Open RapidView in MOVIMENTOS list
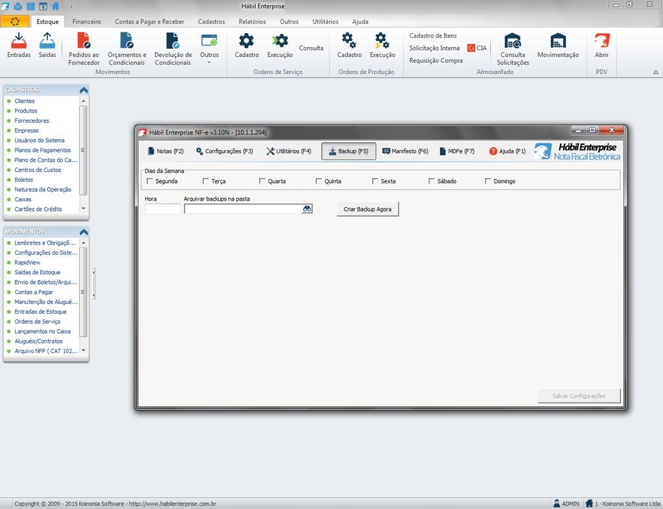 [x=27, y=263]
